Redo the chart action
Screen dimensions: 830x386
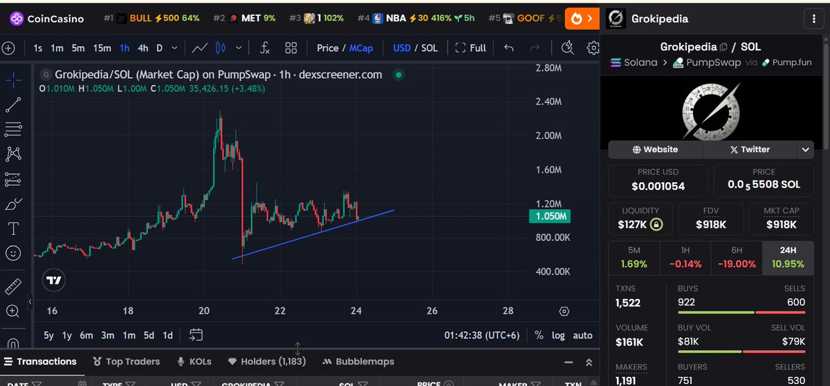(x=534, y=48)
